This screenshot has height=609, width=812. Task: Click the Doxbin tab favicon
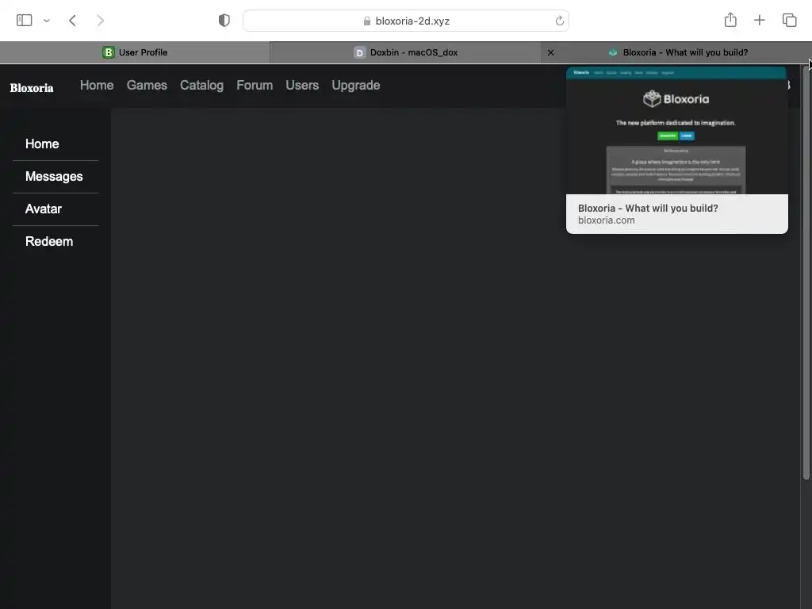pos(359,52)
